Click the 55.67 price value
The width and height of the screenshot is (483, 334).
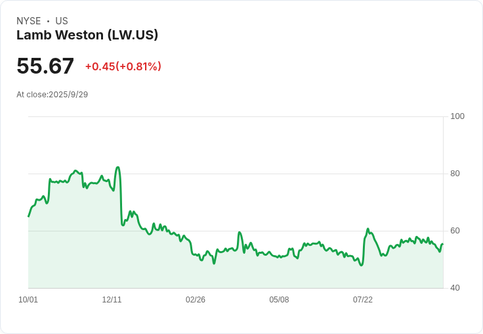[45, 66]
